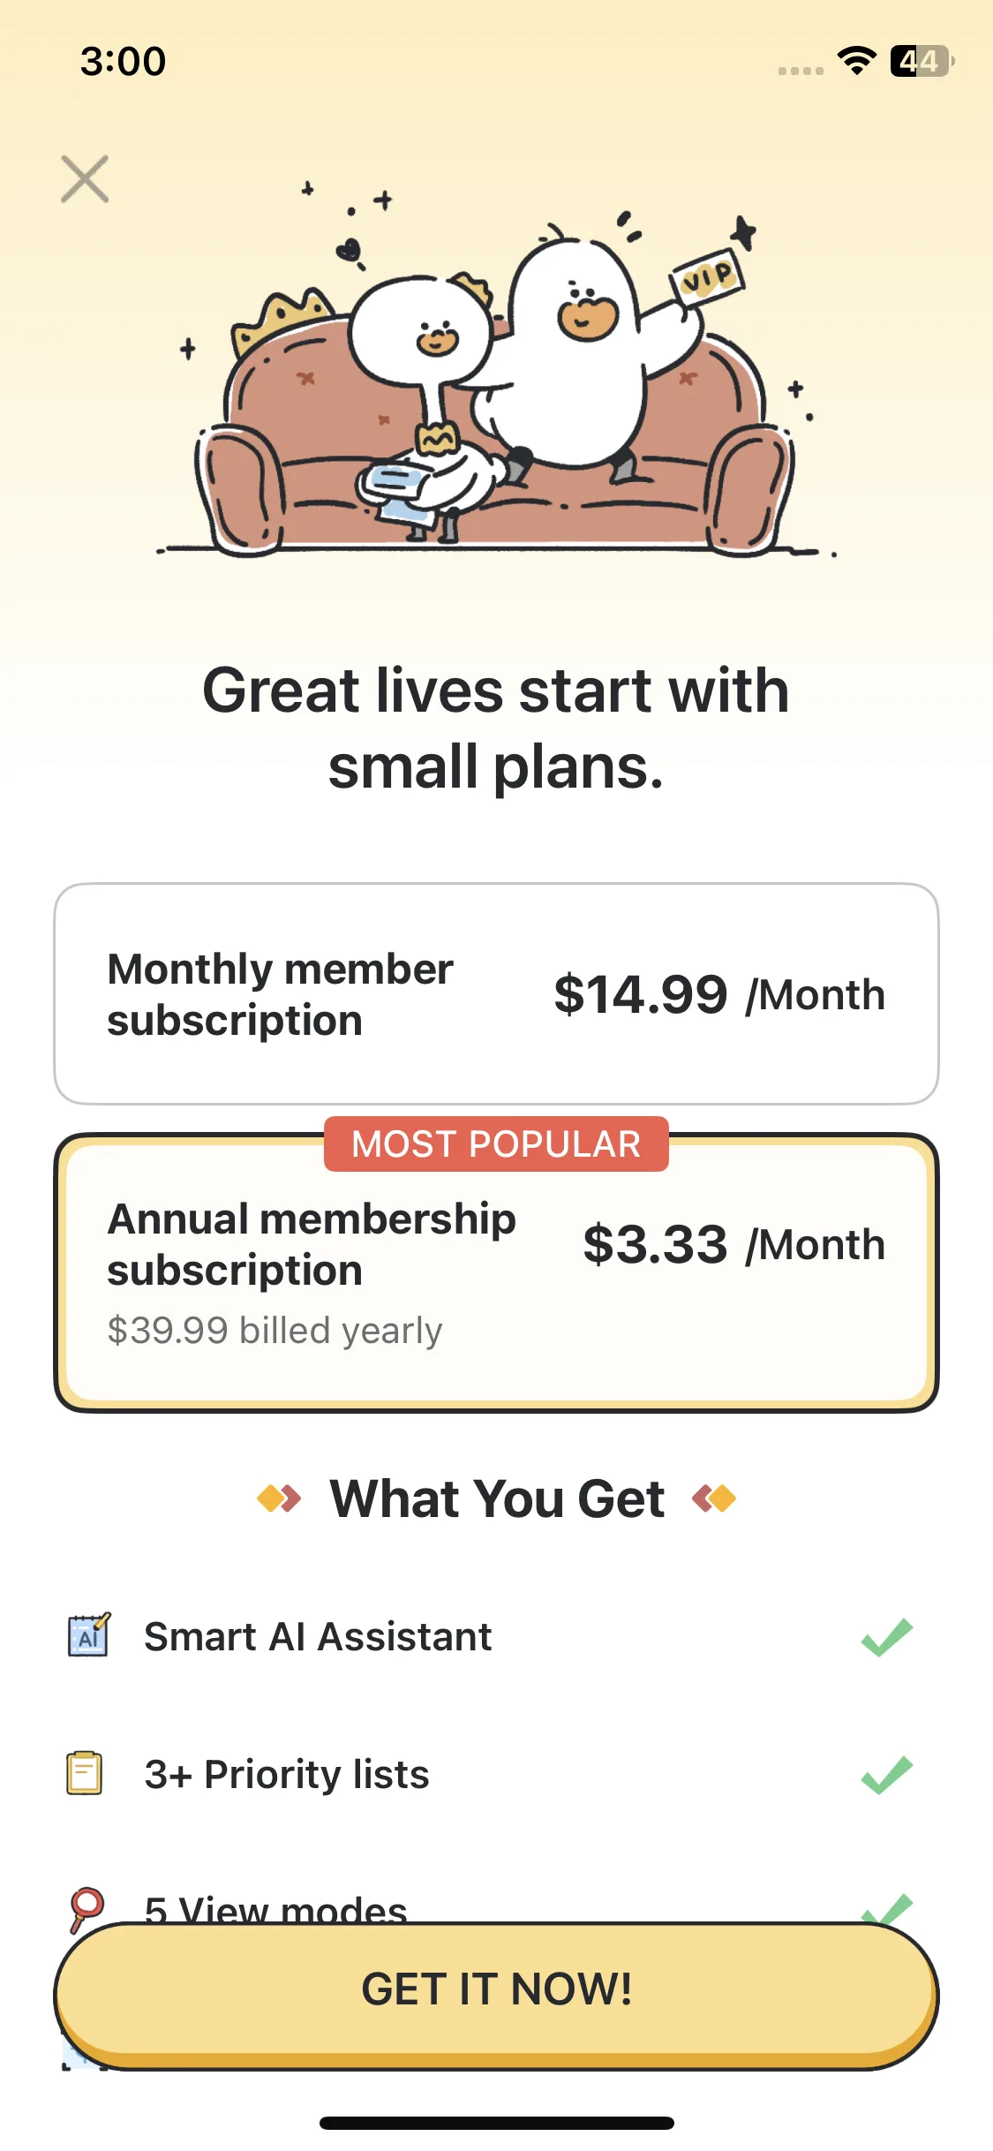This screenshot has height=2151, width=993.
Task: Tap the Smart AI Assistant feature label
Action: coord(318,1636)
